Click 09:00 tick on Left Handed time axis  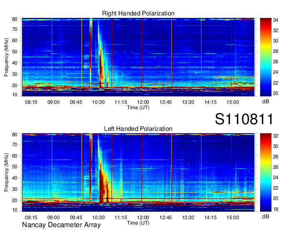click(53, 217)
